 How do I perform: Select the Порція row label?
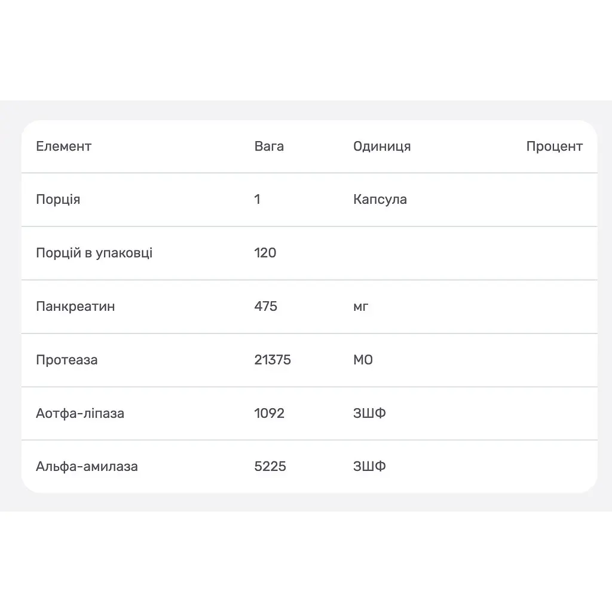point(58,200)
